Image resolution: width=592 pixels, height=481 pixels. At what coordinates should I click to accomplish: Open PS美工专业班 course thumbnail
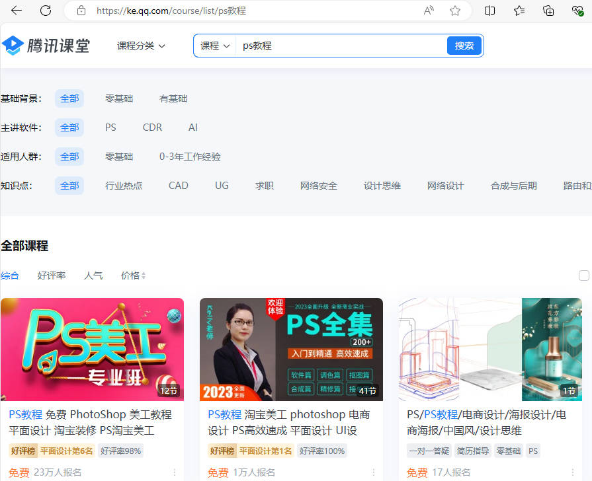(x=92, y=350)
